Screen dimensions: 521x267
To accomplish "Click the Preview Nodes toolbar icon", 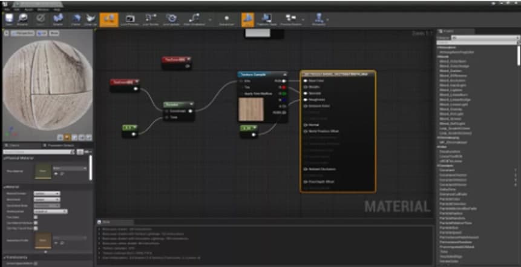I will point(290,19).
